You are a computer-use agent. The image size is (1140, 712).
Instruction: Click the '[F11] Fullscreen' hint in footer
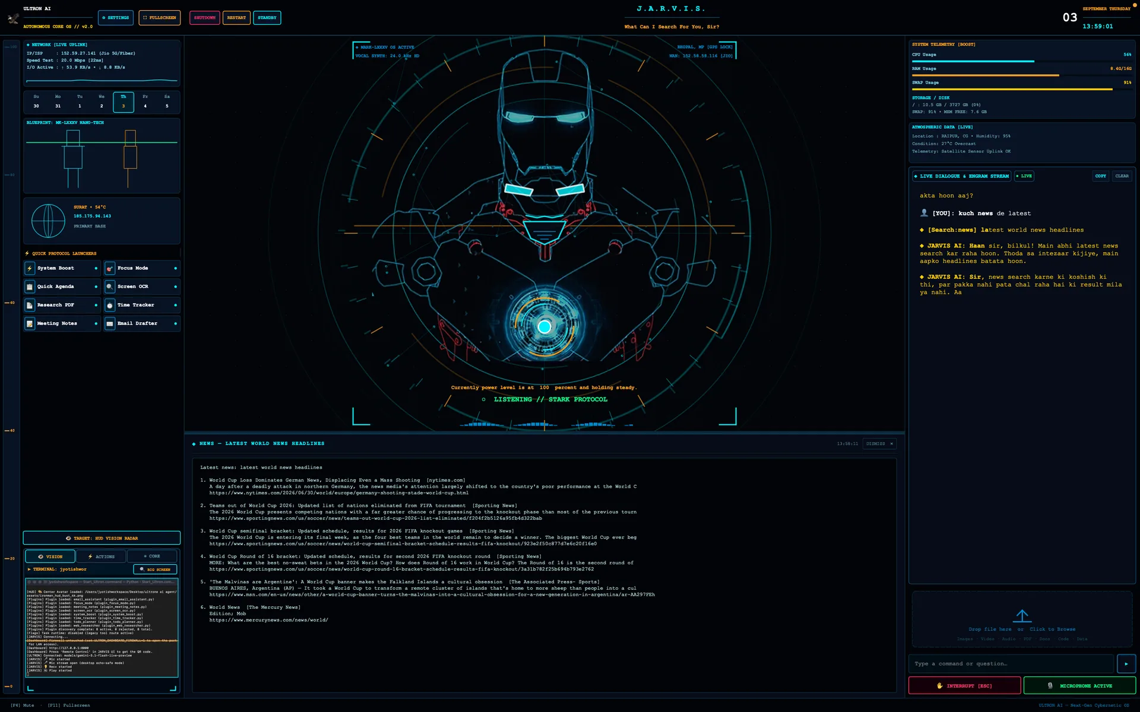(x=69, y=705)
